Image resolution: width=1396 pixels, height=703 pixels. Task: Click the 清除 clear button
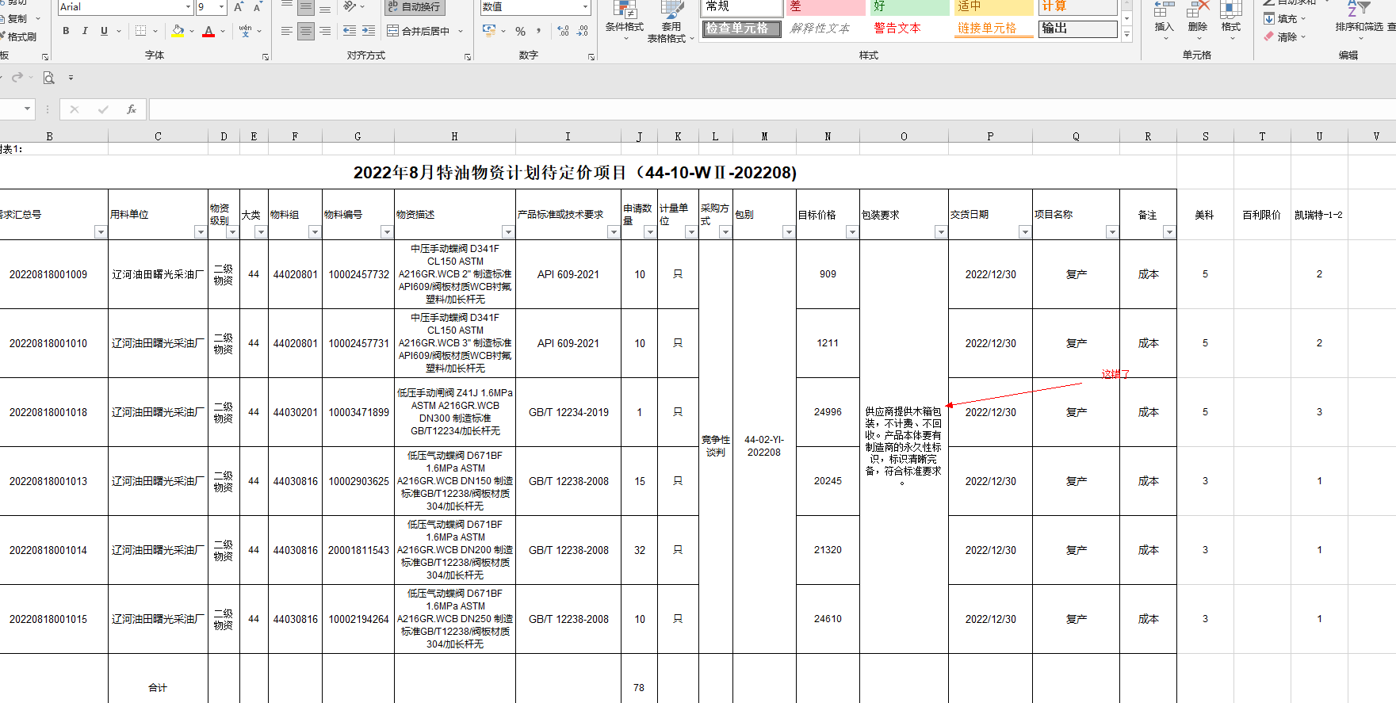1284,36
